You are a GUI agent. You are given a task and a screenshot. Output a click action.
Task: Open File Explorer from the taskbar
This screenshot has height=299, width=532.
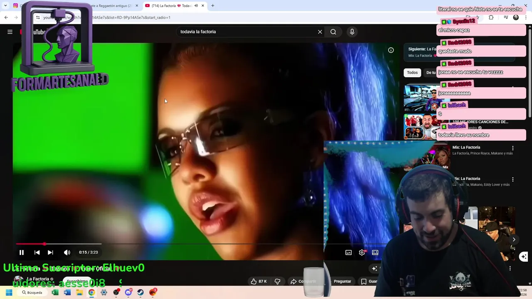coord(79,292)
